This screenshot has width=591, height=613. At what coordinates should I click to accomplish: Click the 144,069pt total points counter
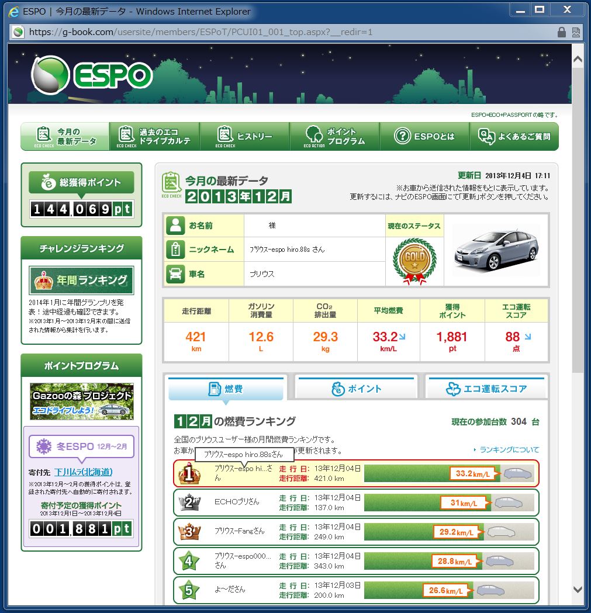click(81, 209)
